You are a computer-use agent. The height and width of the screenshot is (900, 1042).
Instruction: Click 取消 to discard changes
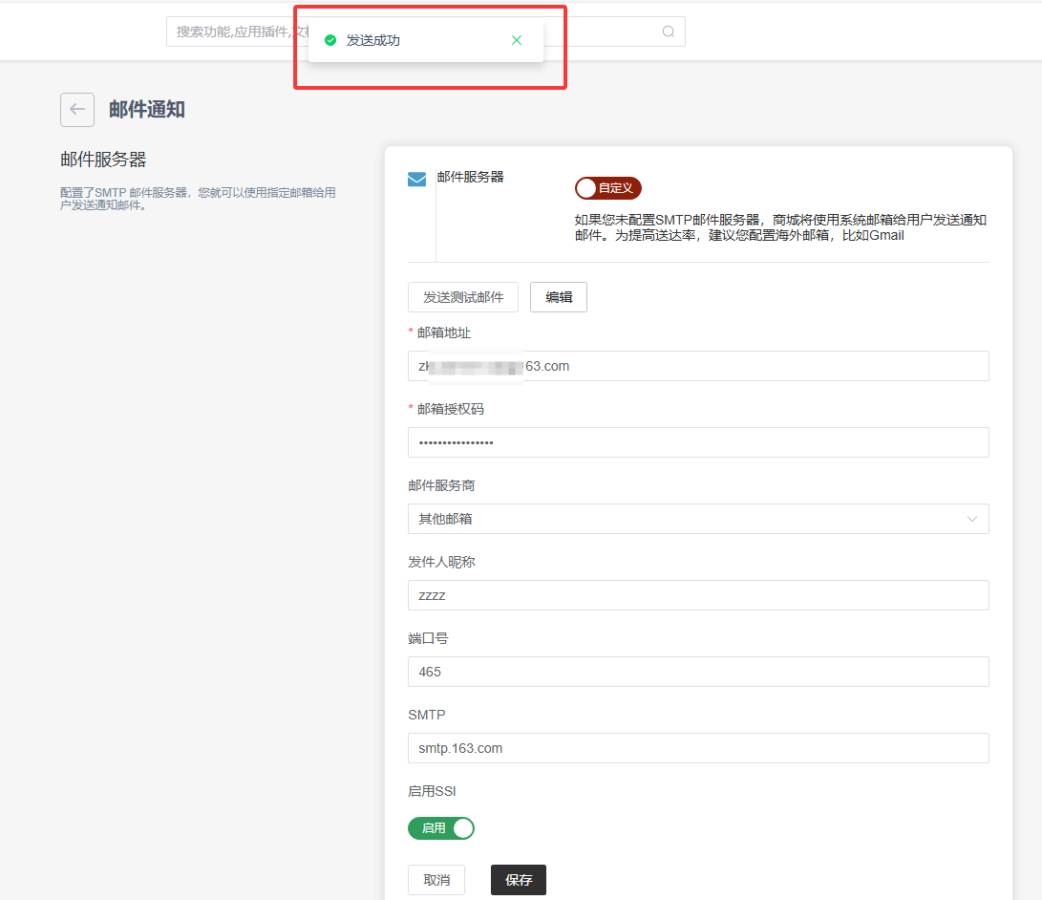[x=436, y=880]
